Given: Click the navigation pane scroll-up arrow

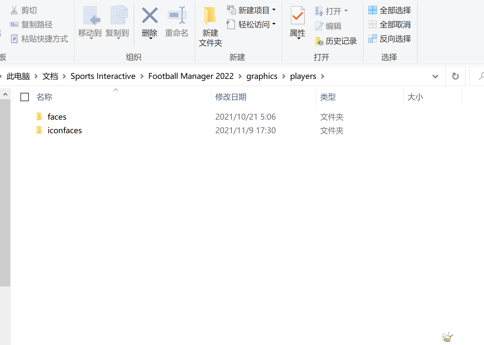Looking at the screenshot, I should click(5, 94).
